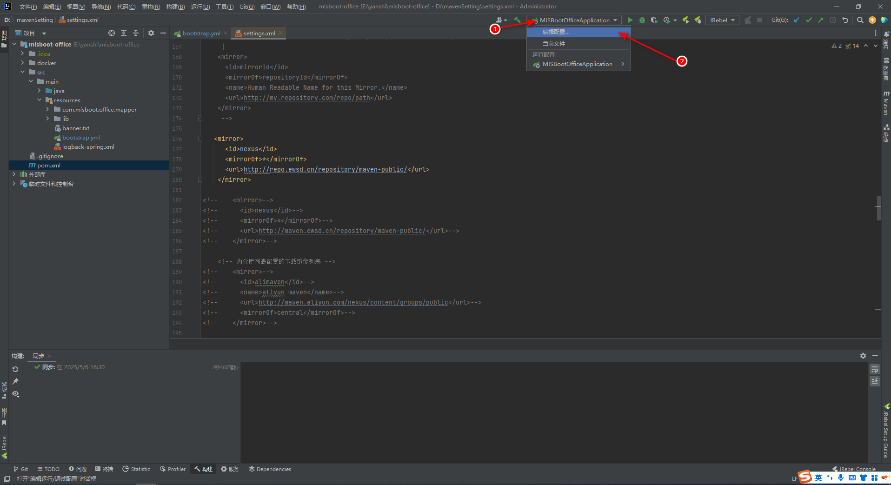Select opened file locate target icon

coord(112,33)
